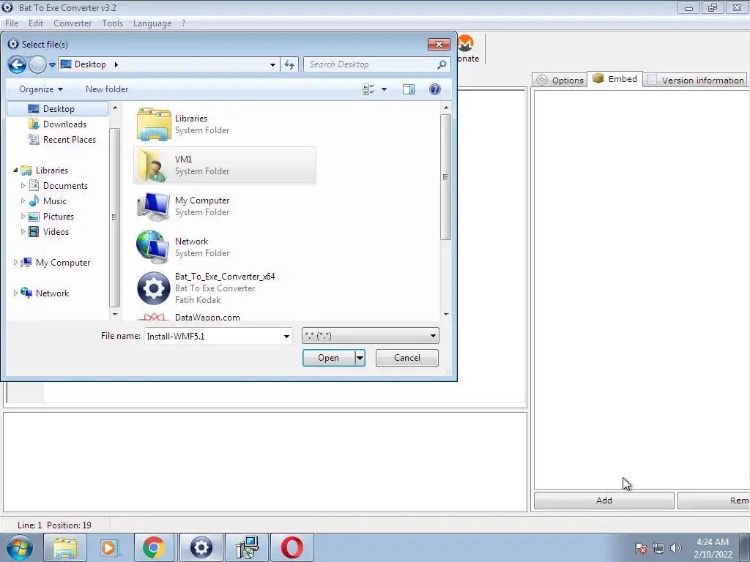This screenshot has width=750, height=562.
Task: Open the ? help menu
Action: tap(183, 23)
